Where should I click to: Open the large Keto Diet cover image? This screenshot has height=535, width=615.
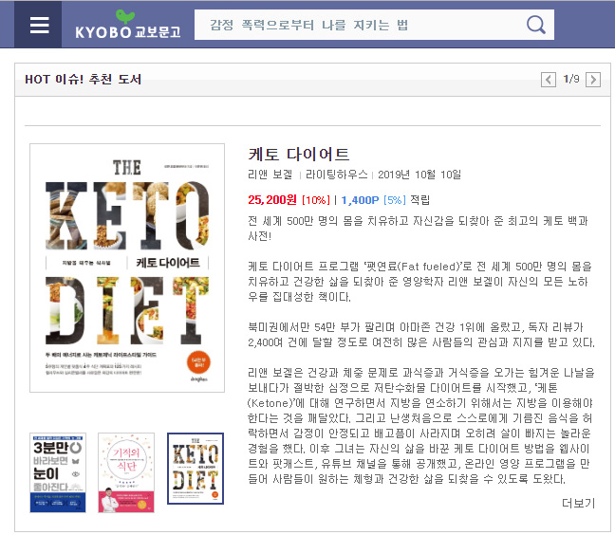(x=127, y=267)
